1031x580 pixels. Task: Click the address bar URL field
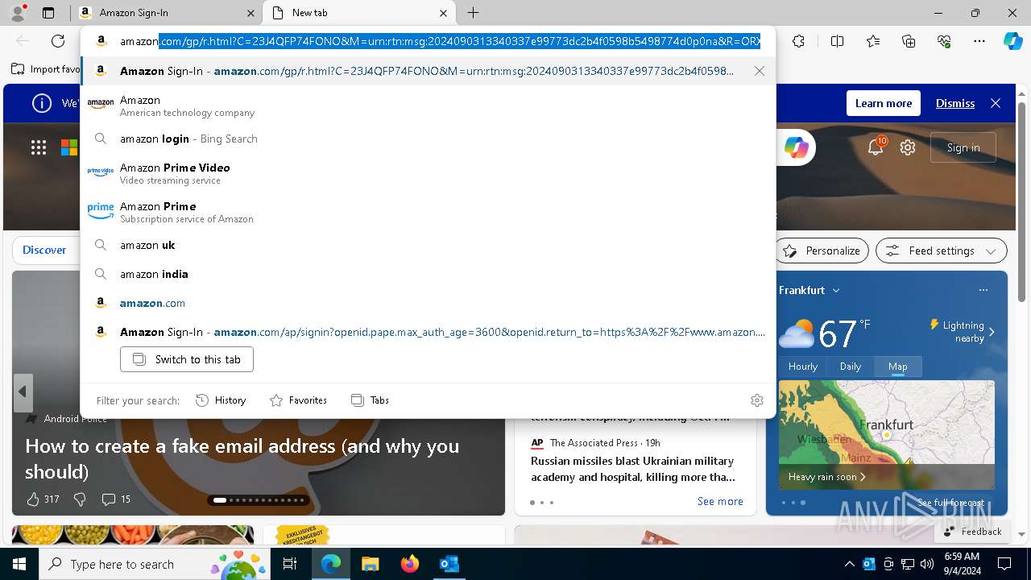pos(440,41)
